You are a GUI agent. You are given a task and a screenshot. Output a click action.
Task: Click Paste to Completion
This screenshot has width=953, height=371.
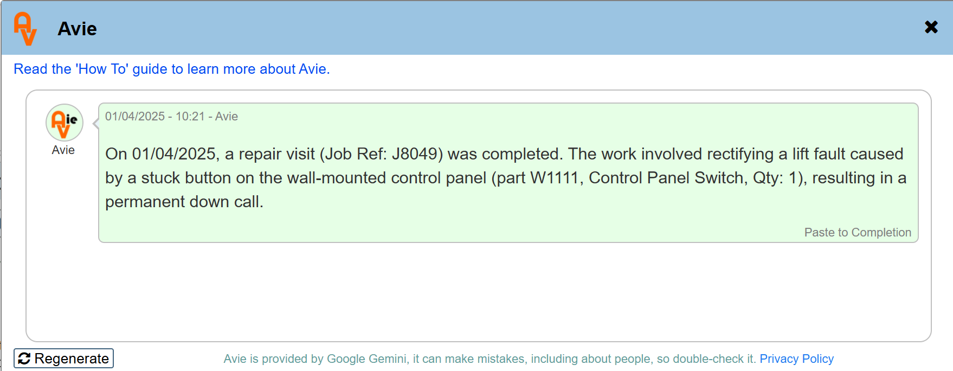(857, 232)
